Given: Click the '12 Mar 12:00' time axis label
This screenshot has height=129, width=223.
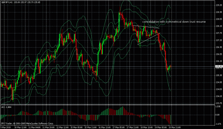Looking at the screenshot, I should coord(62,128).
